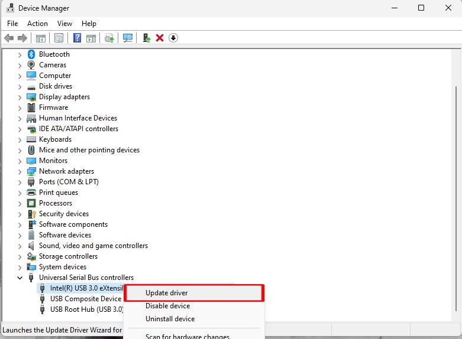Choose Update driver from context menu
This screenshot has height=339, width=462.
[194, 293]
